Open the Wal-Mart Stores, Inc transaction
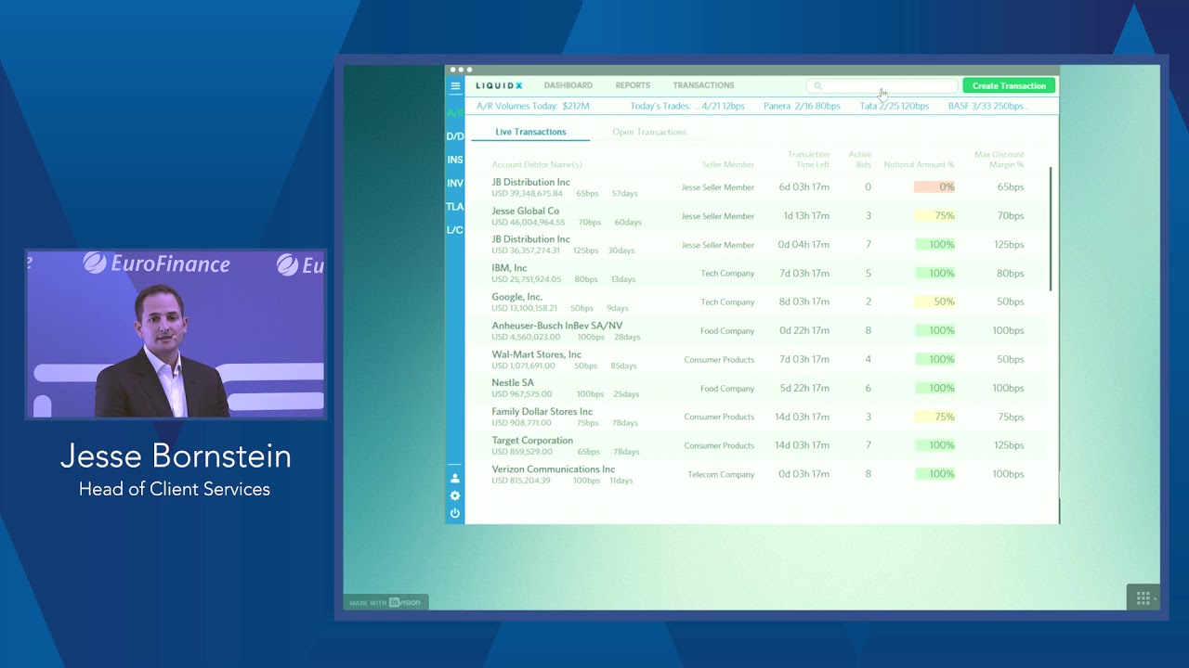Screen dimensions: 1189x668 pyautogui.click(x=755, y=360)
